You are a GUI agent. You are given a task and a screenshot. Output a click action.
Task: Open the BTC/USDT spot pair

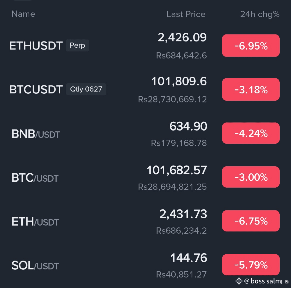[x=35, y=178]
